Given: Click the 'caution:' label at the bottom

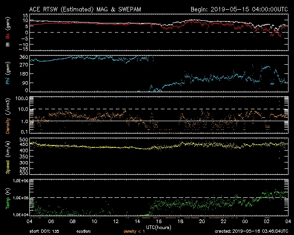Looking at the screenshot, I should pyautogui.click(x=84, y=231).
